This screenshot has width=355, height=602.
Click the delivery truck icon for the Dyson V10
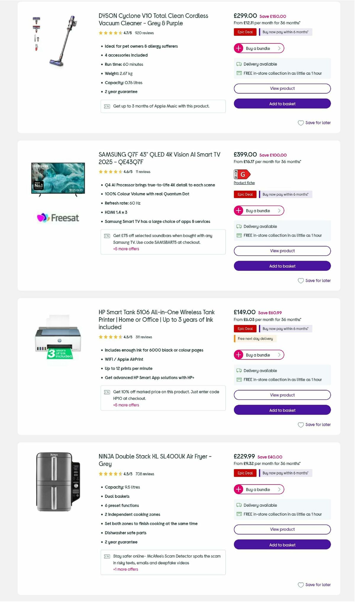tap(239, 64)
